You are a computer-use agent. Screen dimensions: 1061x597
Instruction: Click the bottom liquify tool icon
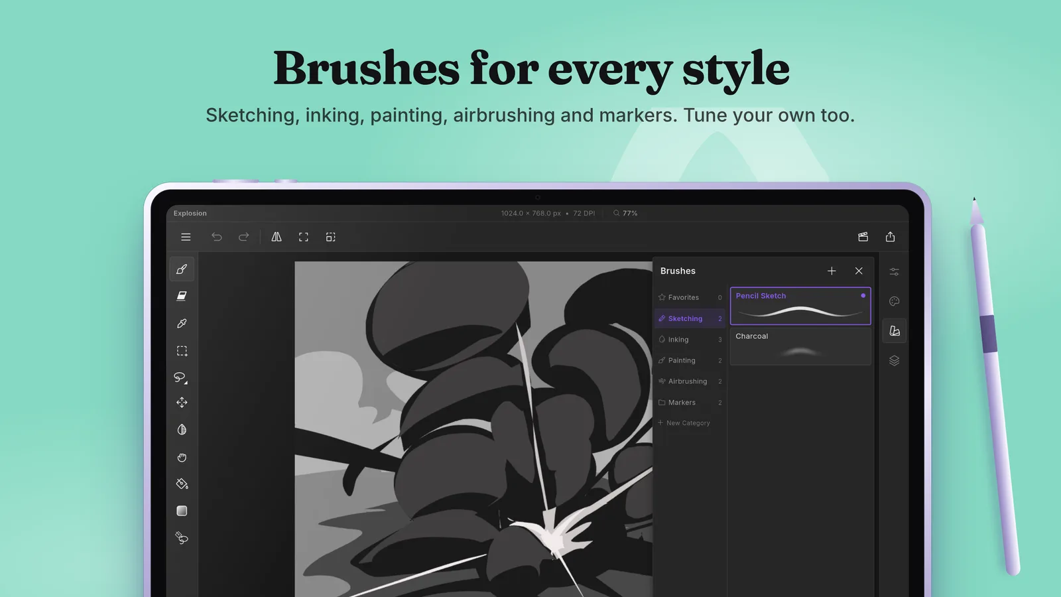(182, 538)
